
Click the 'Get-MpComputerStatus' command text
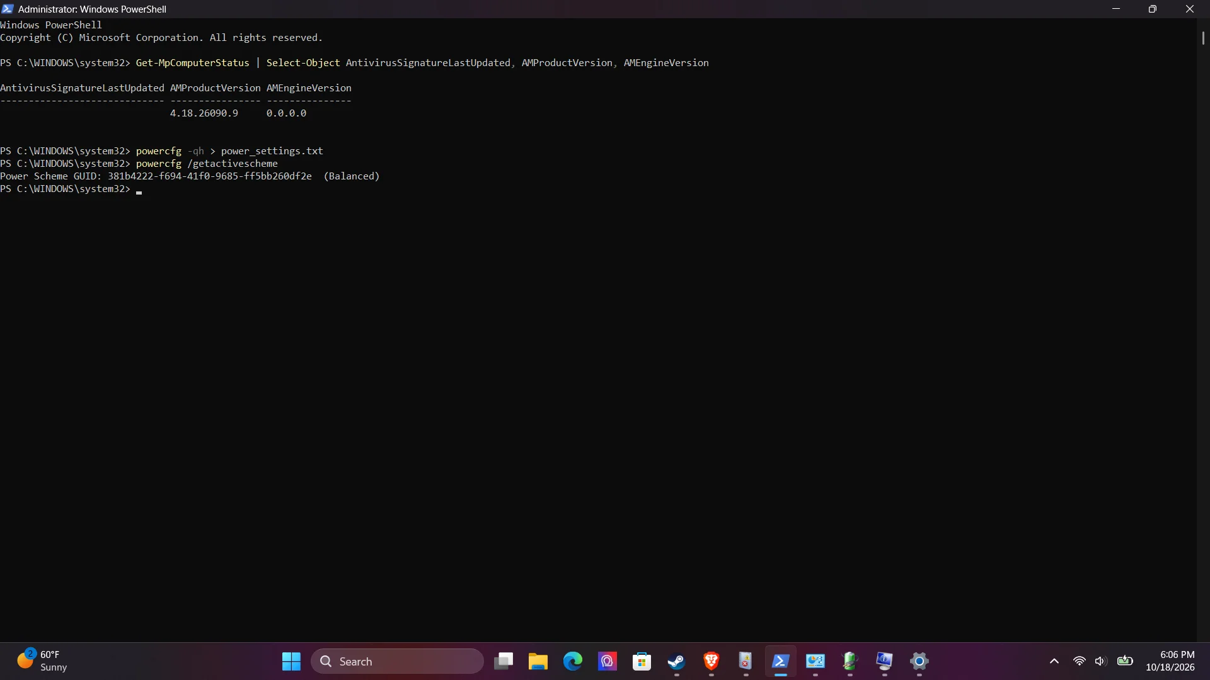pyautogui.click(x=192, y=63)
